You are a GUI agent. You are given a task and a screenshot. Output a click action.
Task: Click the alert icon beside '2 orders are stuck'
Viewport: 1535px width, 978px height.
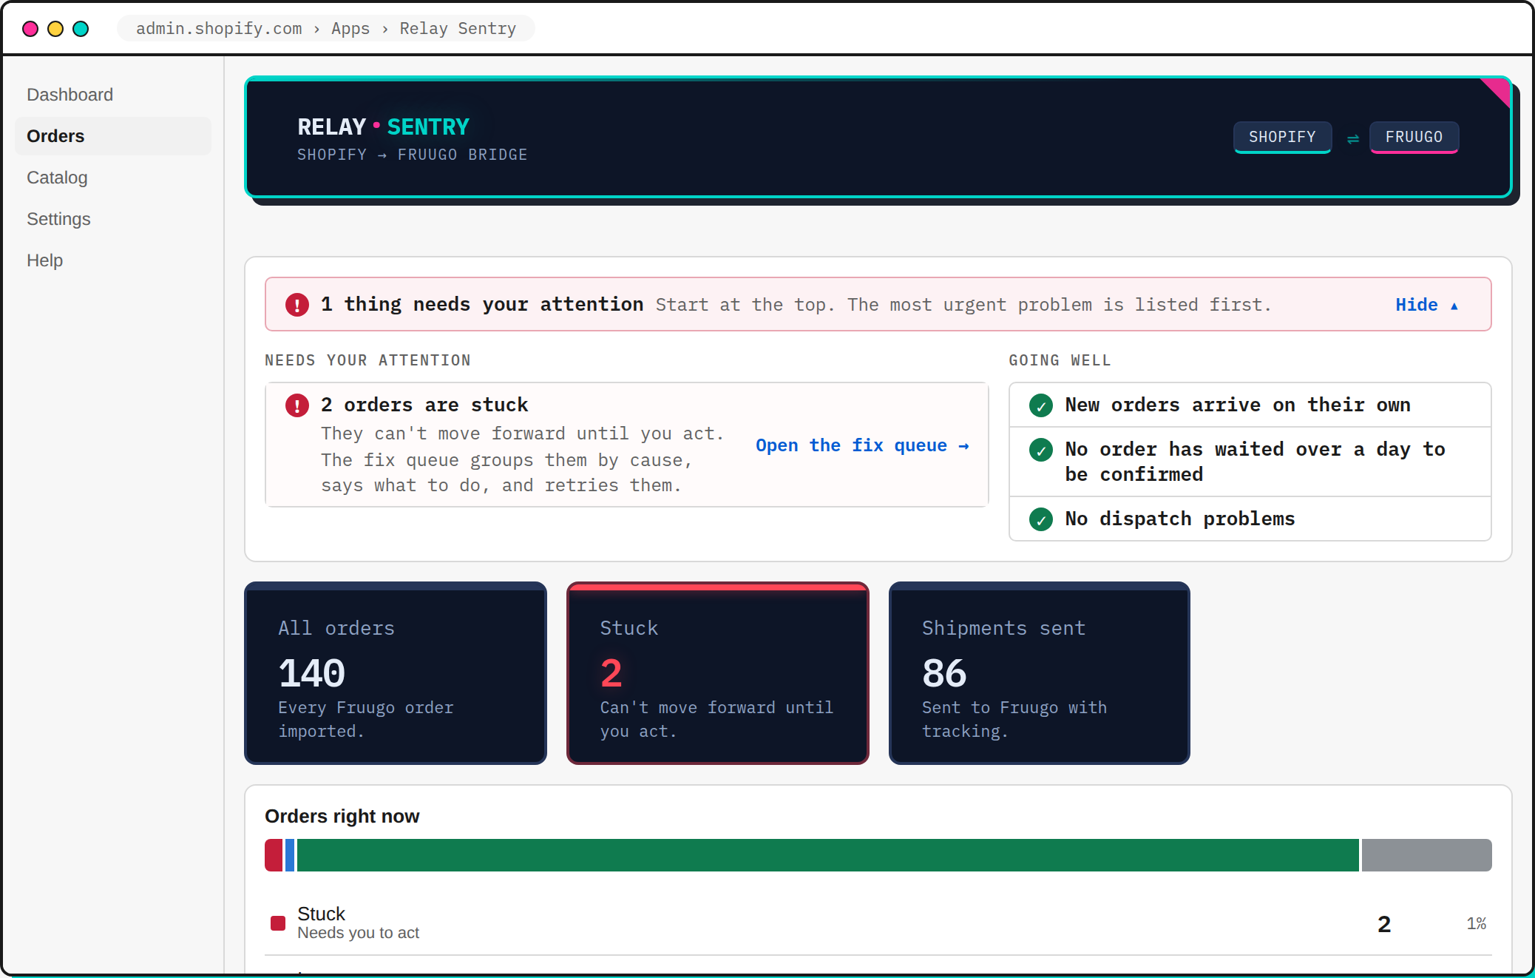click(297, 405)
